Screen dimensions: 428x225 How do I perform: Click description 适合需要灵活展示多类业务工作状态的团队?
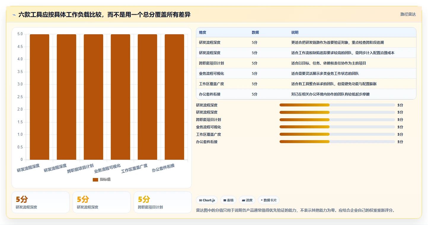pos(325,74)
